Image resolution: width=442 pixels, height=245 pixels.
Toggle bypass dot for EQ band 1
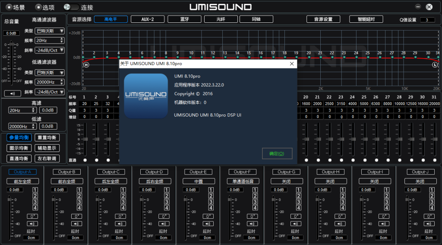[85, 160]
